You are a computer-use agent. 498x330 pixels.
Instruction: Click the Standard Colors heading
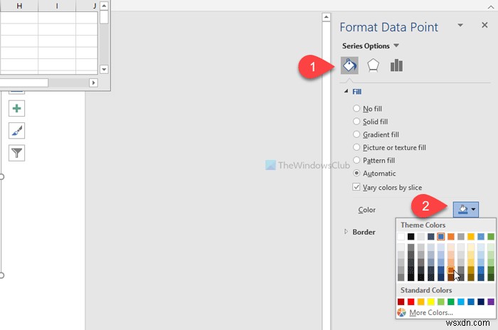coord(426,290)
